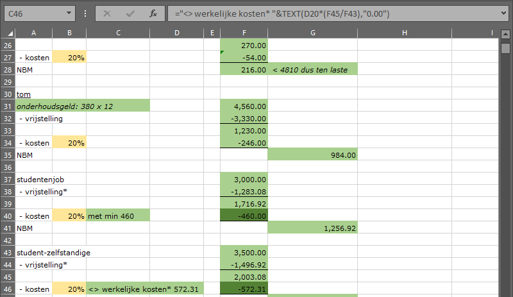Select column G header
The height and width of the screenshot is (297, 513).
coord(313,33)
